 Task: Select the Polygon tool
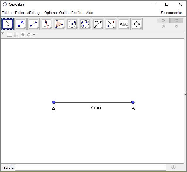coord(59,24)
